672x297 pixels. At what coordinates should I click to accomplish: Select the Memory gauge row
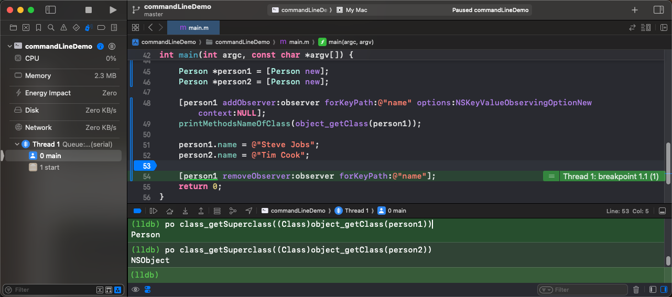[63, 75]
